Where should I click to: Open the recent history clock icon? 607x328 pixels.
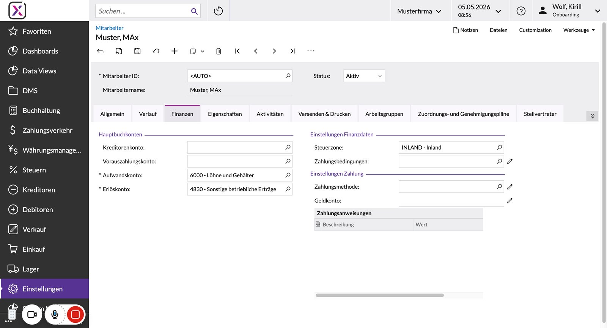point(218,11)
